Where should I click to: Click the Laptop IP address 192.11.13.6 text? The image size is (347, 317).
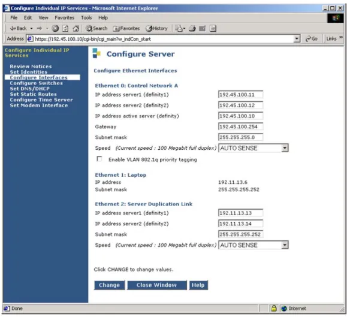tap(233, 182)
